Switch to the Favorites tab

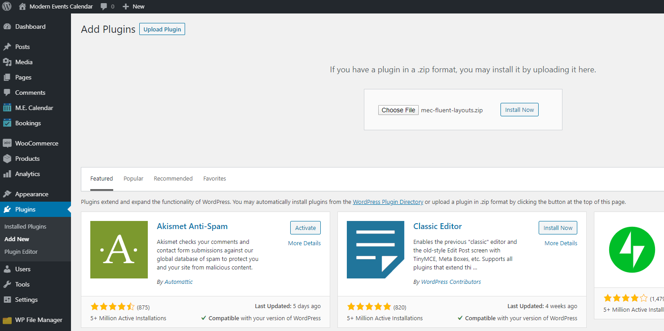click(215, 179)
